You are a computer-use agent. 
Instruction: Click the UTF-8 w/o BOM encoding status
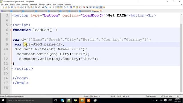pos(166,96)
